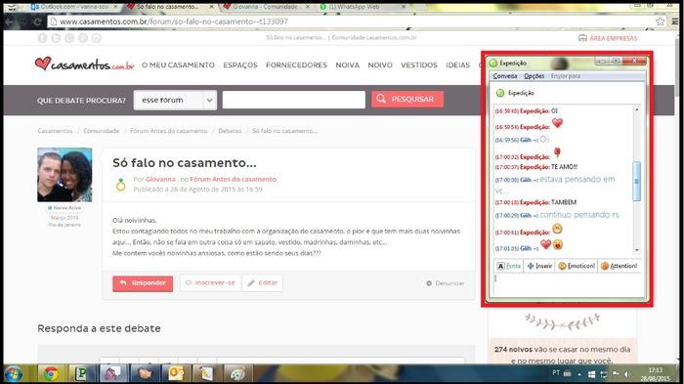Click the Fonte button in chat window
Screen dimensions: 684x384
click(x=509, y=266)
